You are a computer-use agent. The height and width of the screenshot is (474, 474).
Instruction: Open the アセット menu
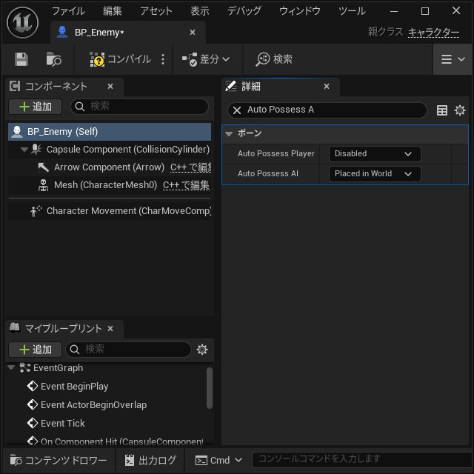click(x=156, y=11)
